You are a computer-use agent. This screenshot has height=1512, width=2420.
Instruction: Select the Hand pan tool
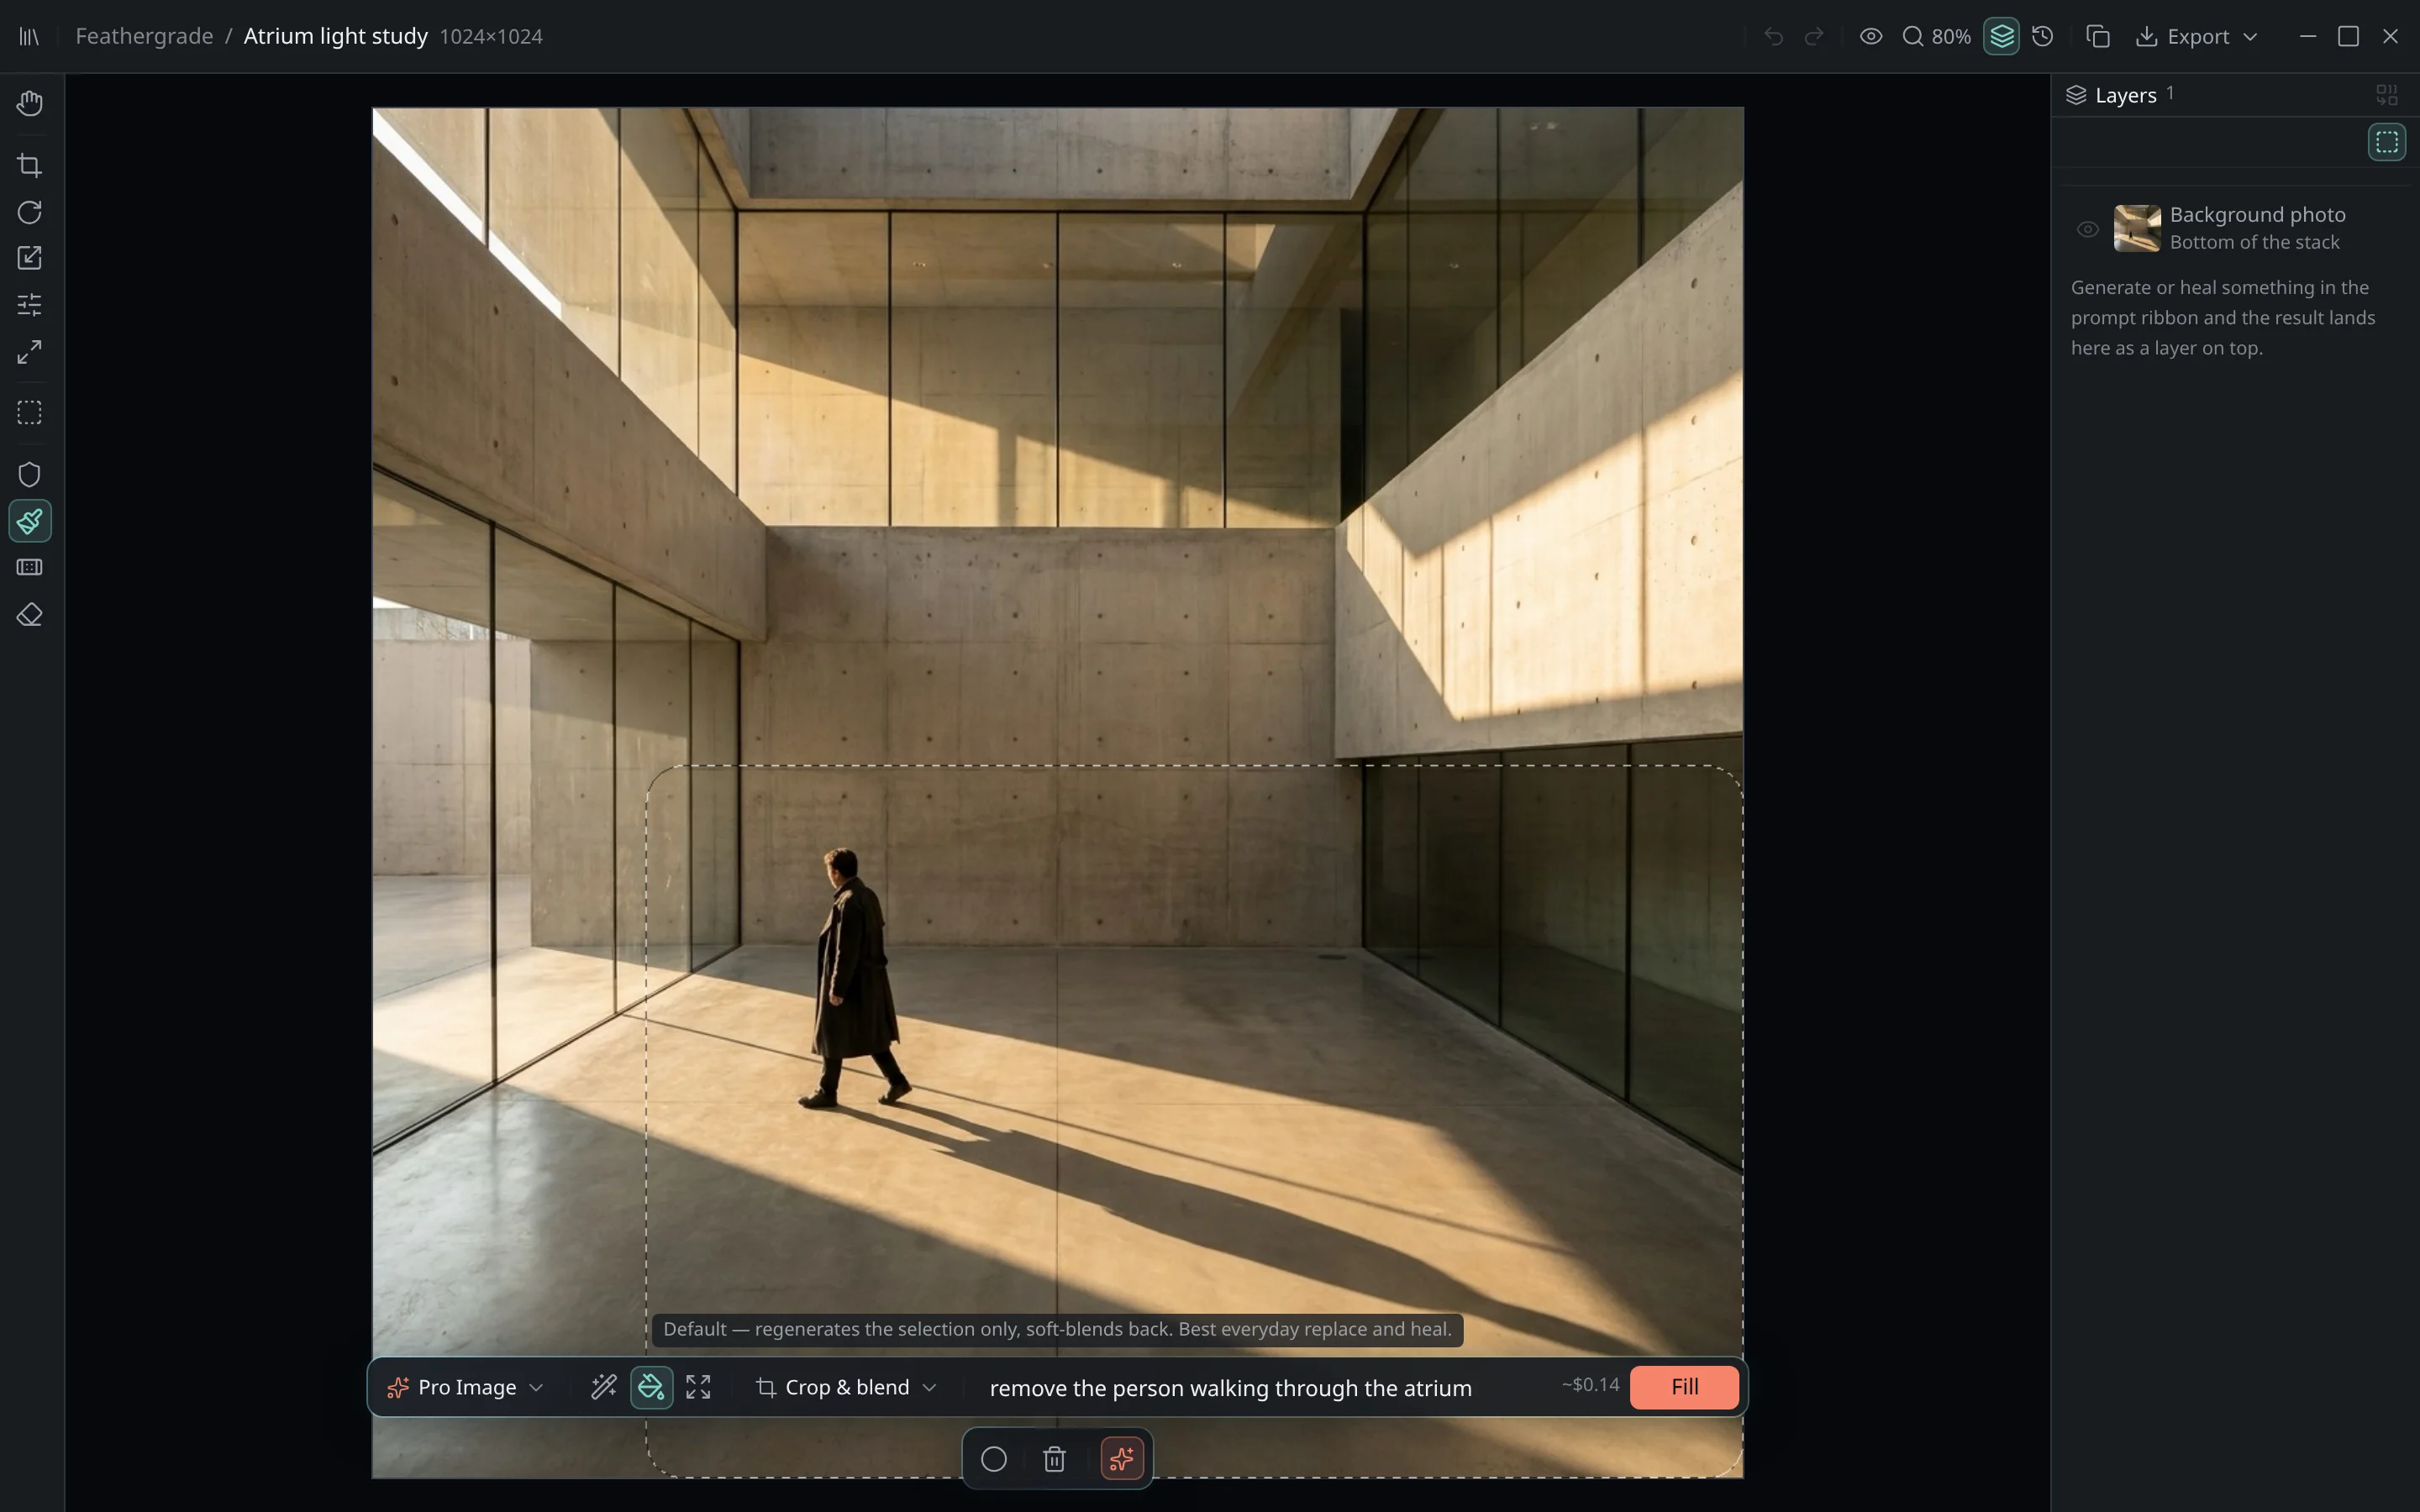coord(30,103)
